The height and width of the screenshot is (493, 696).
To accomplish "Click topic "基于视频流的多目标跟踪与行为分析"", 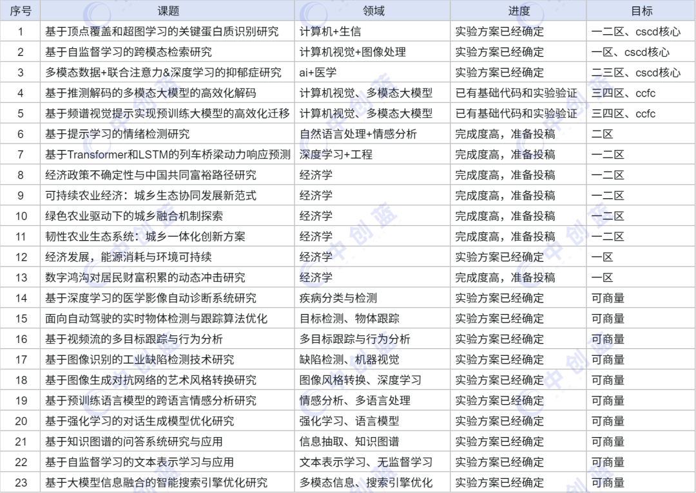I will pyautogui.click(x=134, y=339).
